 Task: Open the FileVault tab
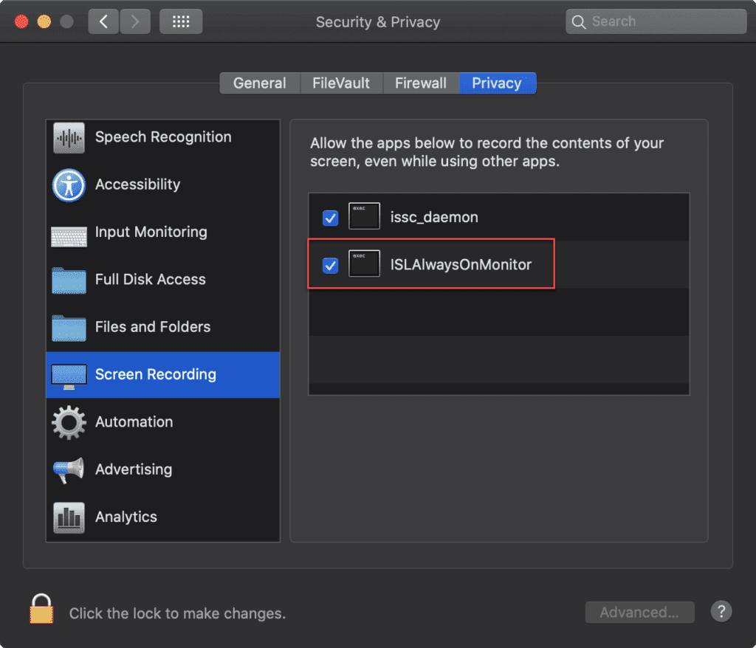pyautogui.click(x=341, y=83)
